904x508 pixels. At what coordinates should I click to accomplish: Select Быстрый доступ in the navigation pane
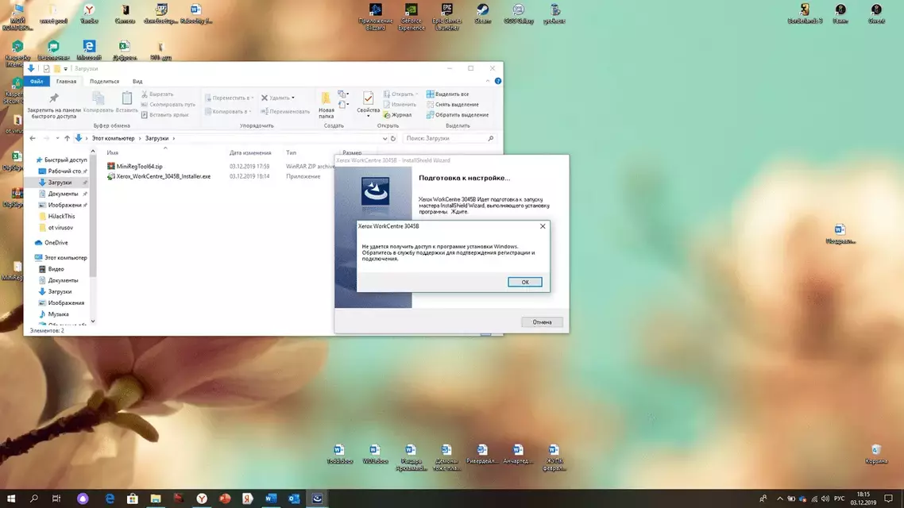(61, 160)
